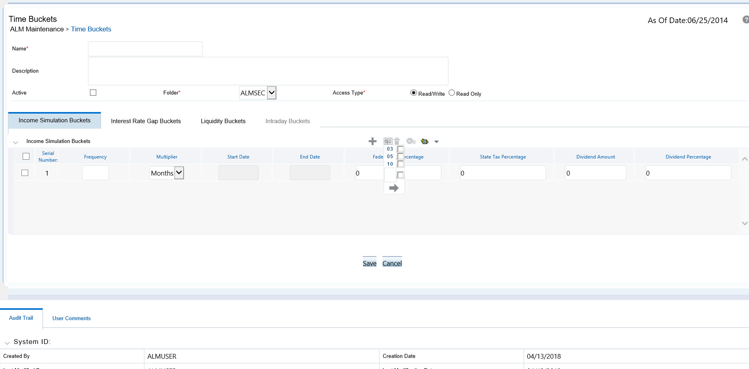Collapse the Income Simulation Buckets section
This screenshot has width=749, height=369.
[15, 142]
